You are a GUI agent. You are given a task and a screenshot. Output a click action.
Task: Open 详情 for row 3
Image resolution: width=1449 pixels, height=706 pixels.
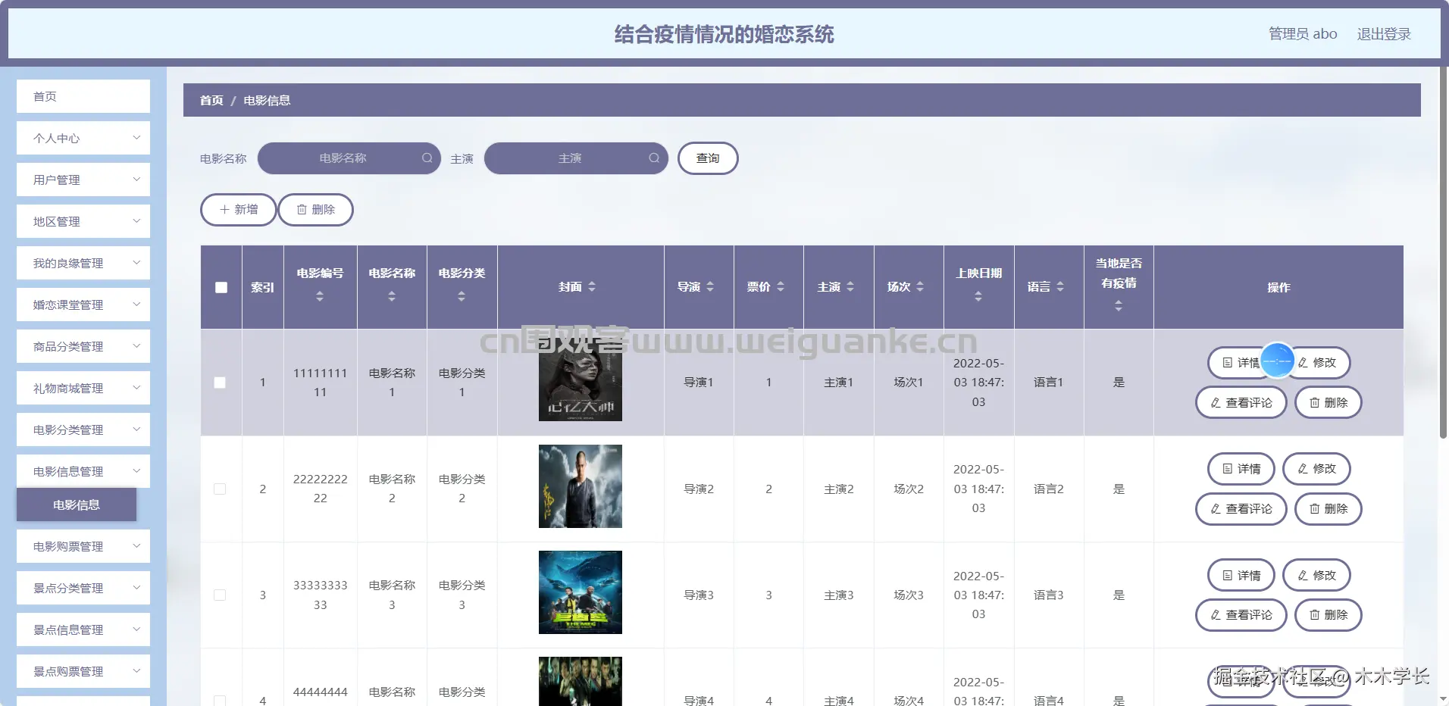[x=1241, y=576]
